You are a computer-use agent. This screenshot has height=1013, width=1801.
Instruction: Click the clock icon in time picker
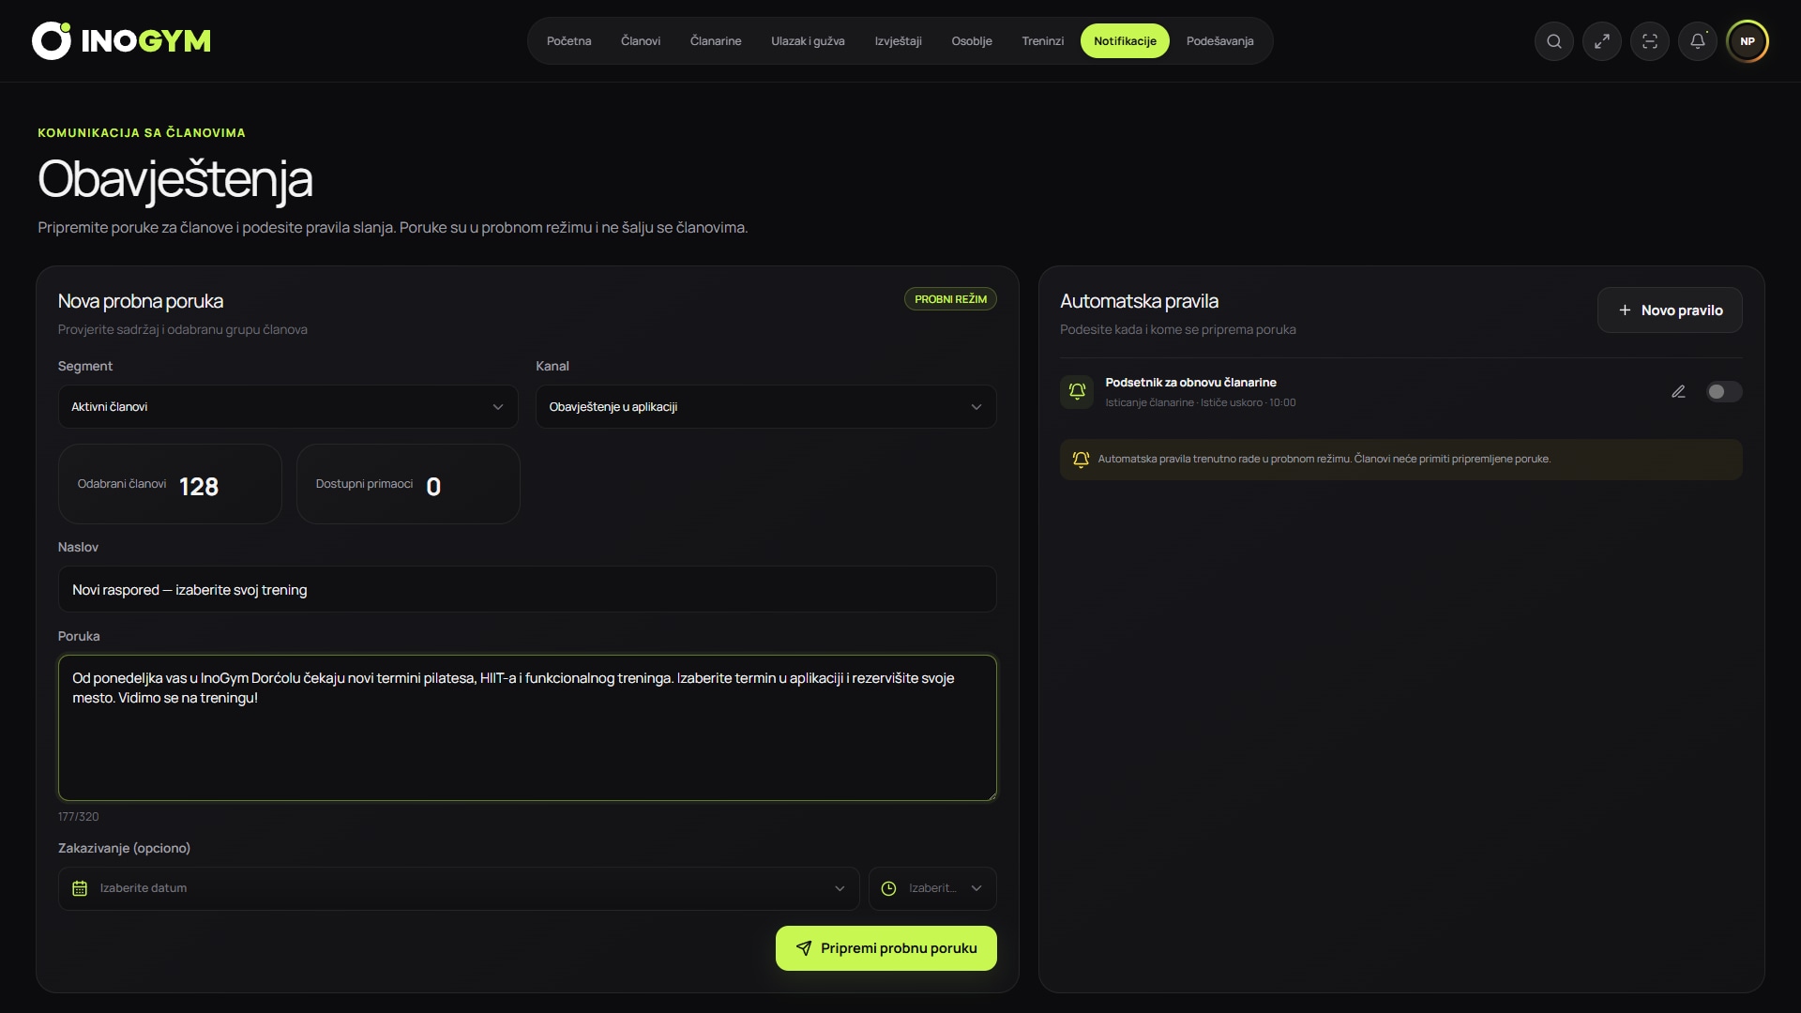click(x=888, y=888)
